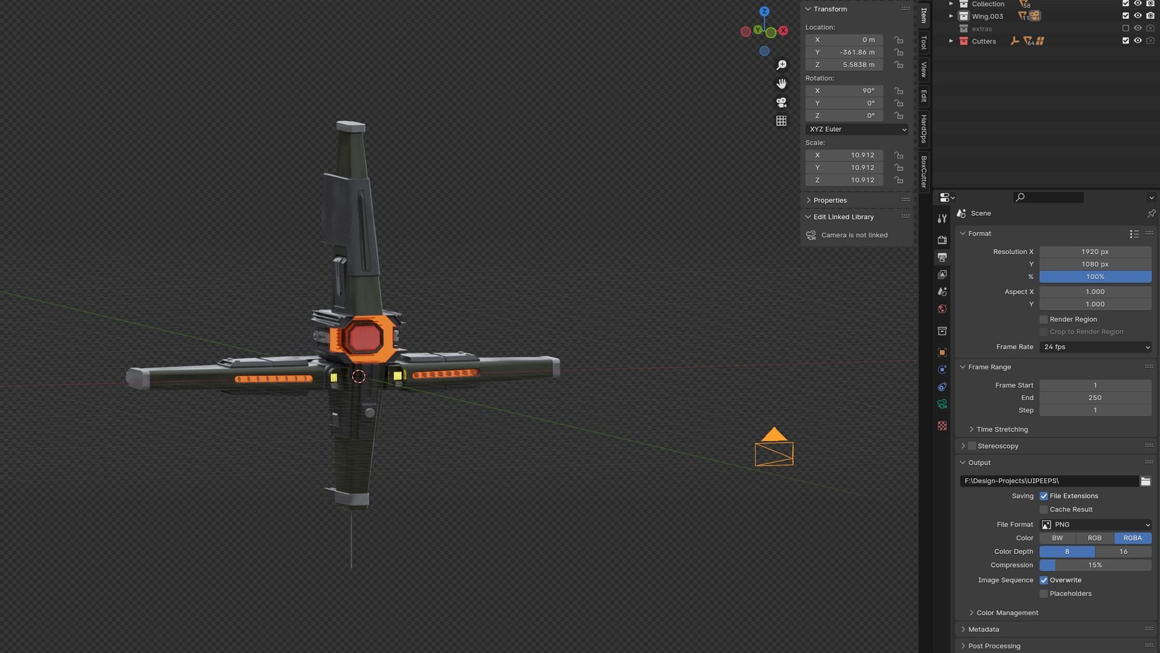The width and height of the screenshot is (1160, 653).
Task: Hide the Cutters collection in viewport
Action: tap(1138, 41)
